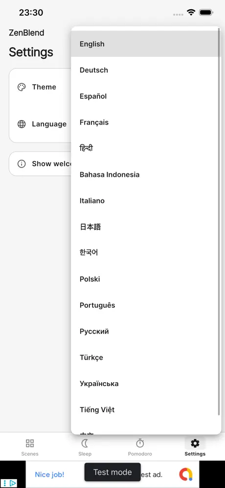Click the language list scrollbar
This screenshot has height=488, width=225.
coord(220,222)
